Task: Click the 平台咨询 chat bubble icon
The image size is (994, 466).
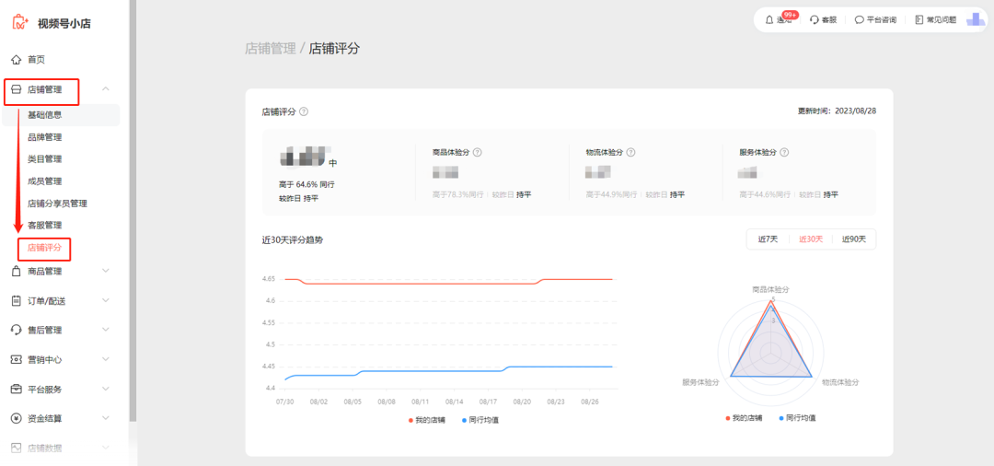Action: (859, 19)
